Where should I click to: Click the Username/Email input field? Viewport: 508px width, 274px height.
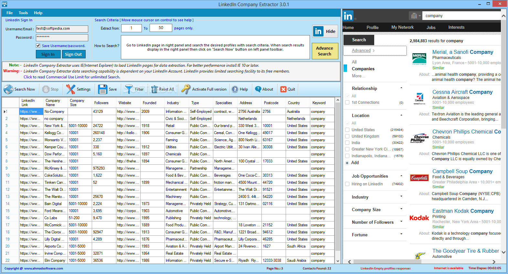tap(62, 29)
